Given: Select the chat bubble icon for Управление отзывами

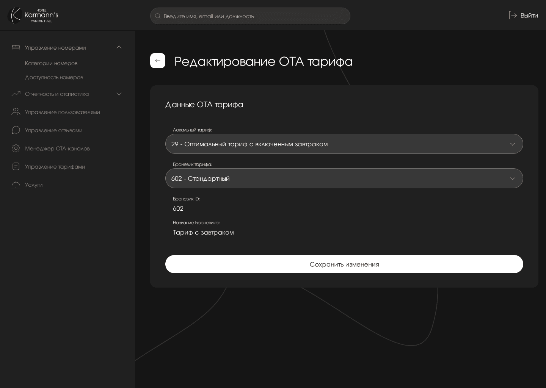Looking at the screenshot, I should pyautogui.click(x=16, y=130).
